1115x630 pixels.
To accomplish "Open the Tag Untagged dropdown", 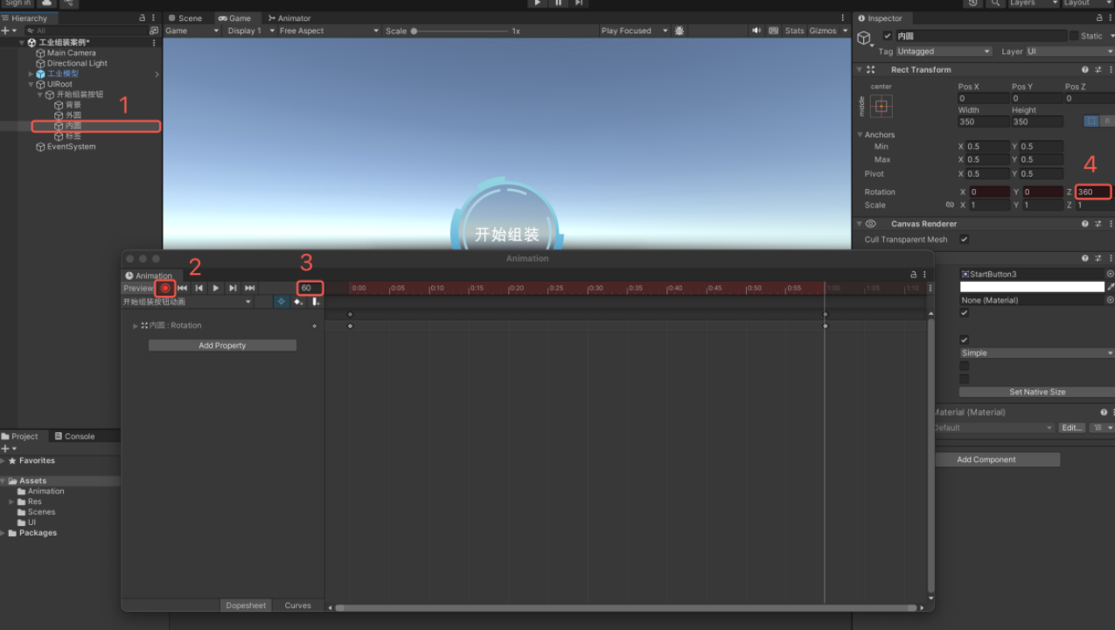I will pos(944,52).
